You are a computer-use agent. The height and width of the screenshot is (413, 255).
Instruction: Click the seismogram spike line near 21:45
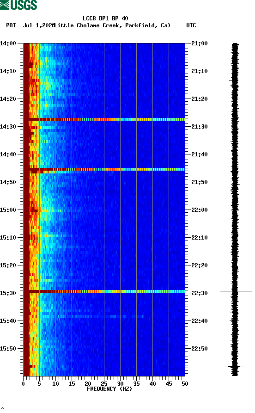pos(237,170)
